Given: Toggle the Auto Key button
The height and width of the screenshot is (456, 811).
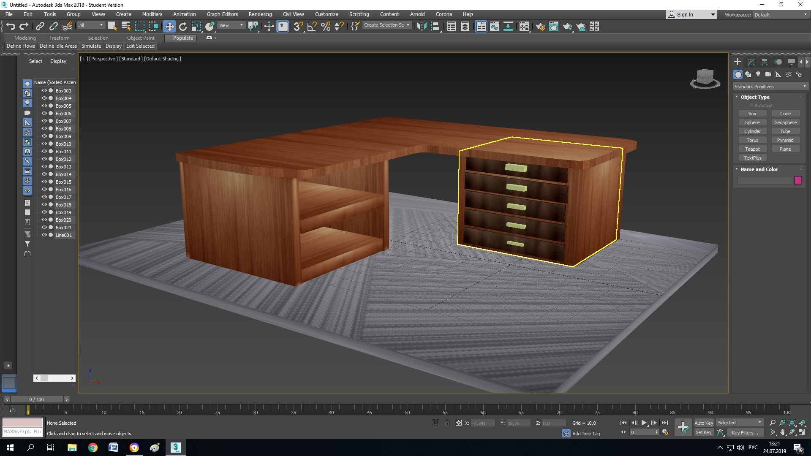Looking at the screenshot, I should click(x=703, y=423).
